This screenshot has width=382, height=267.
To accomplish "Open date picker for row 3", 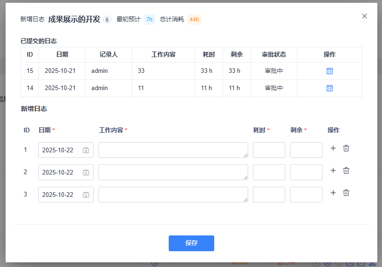I will coord(66,195).
